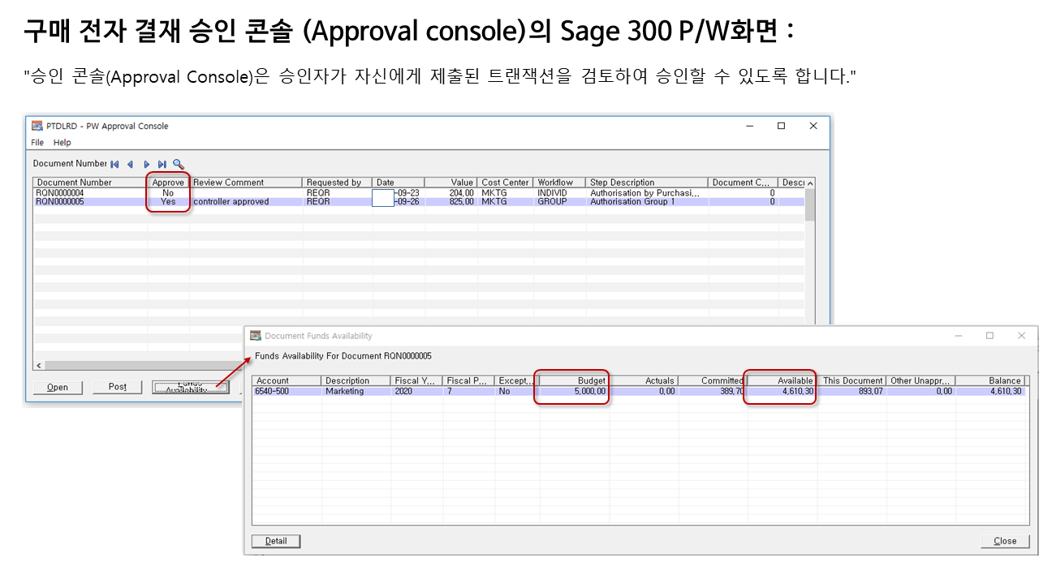Click PW Approval Console title bar icon

coord(37,126)
